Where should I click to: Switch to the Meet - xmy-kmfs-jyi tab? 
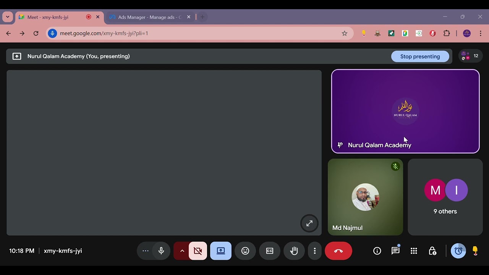coord(59,17)
